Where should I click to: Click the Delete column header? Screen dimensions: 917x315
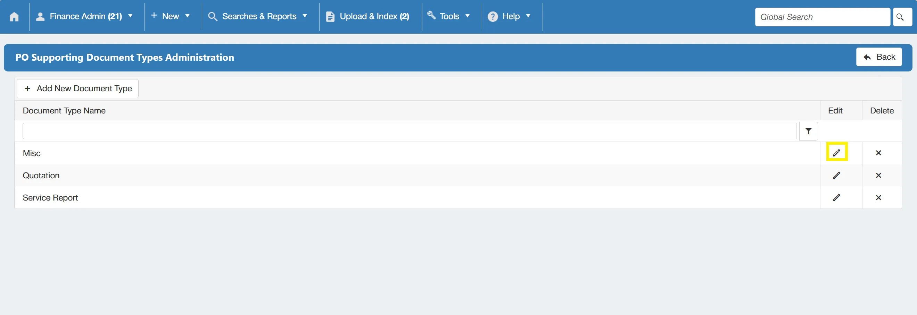point(882,111)
